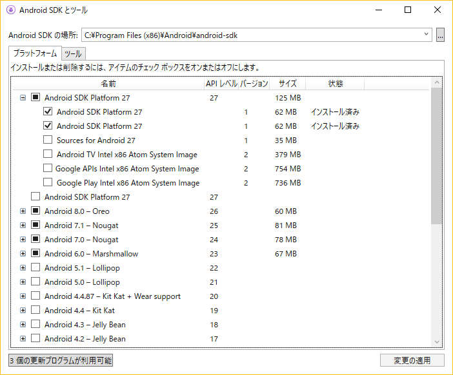Collapse the expanded Android SDK Platform 27 group

[23, 98]
